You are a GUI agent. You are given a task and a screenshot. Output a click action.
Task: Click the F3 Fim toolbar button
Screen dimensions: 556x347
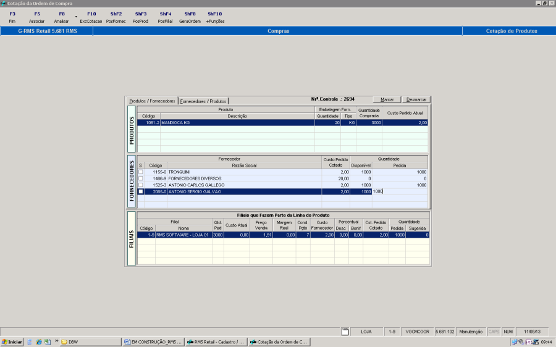tap(12, 17)
